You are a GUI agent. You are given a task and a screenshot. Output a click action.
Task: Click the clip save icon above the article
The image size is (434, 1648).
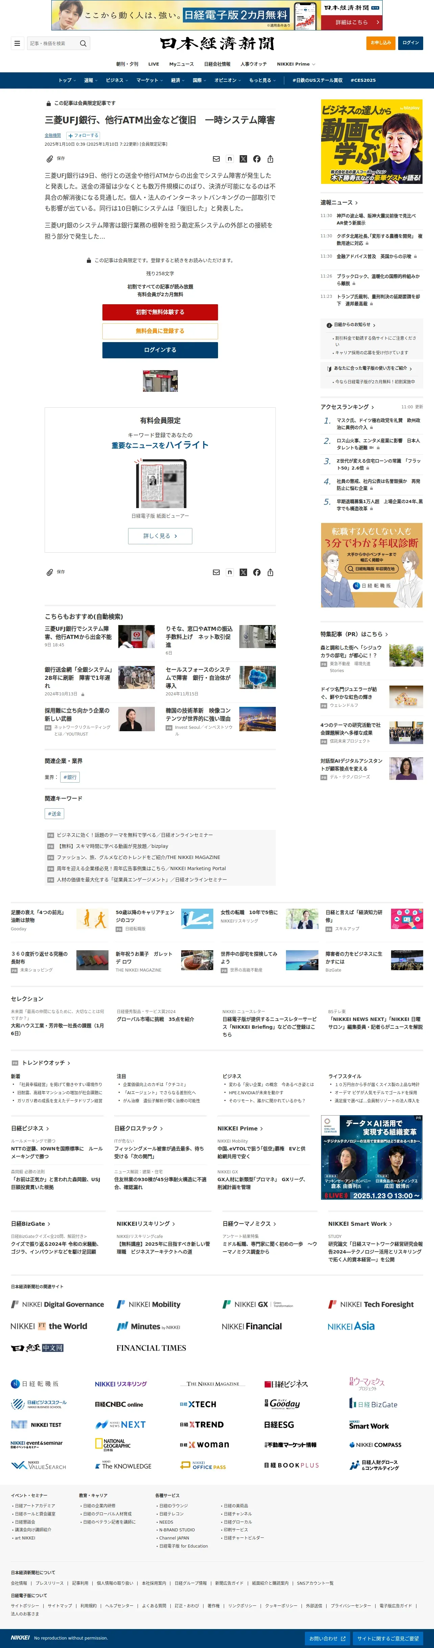click(x=50, y=159)
